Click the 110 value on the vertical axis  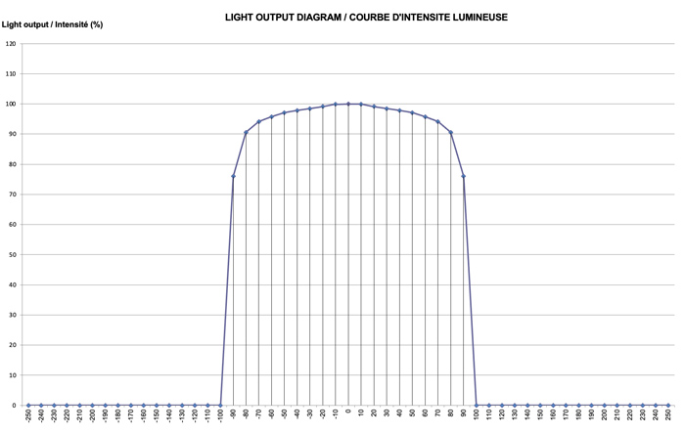(11, 73)
